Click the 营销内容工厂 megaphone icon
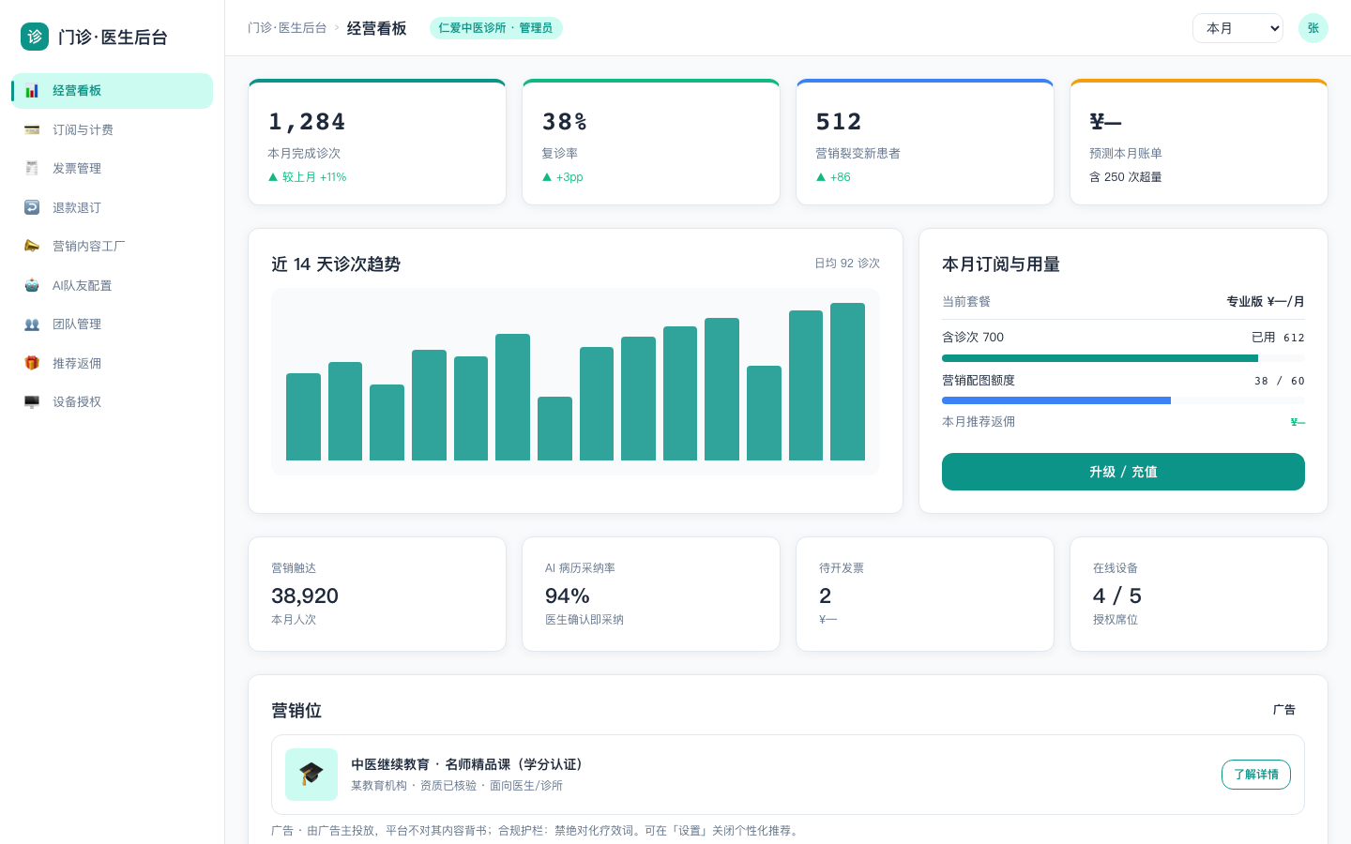Screen dimensions: 1351x844 coord(32,246)
